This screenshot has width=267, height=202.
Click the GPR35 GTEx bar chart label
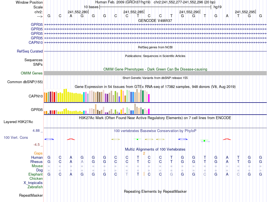[x=37, y=110]
